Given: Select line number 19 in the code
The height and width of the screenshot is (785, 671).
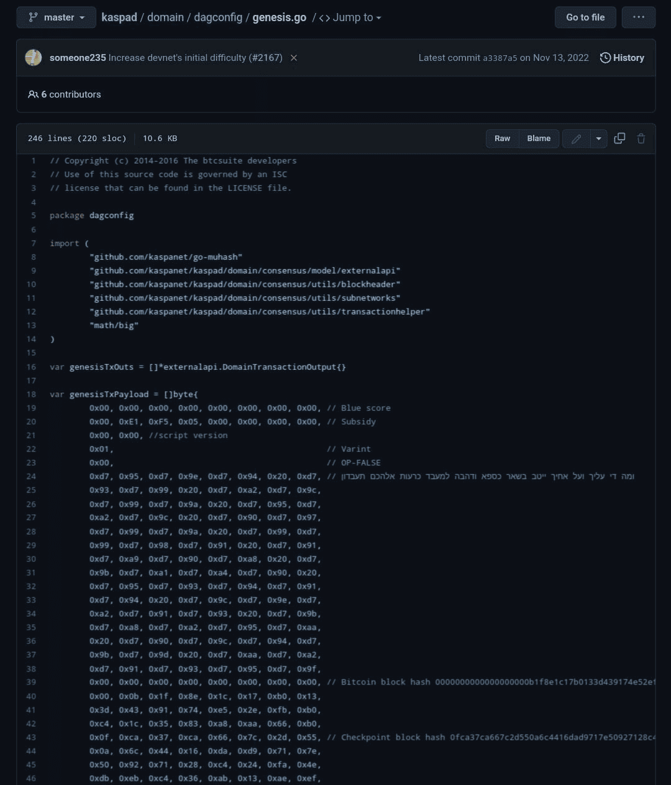Looking at the screenshot, I should pyautogui.click(x=31, y=408).
